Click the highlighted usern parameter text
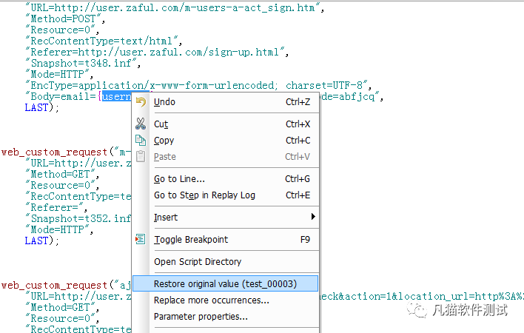The image size is (524, 333). (x=117, y=96)
